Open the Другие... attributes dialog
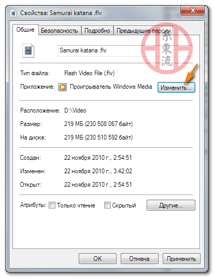Viewport: 214px width, 278px height. click(171, 205)
